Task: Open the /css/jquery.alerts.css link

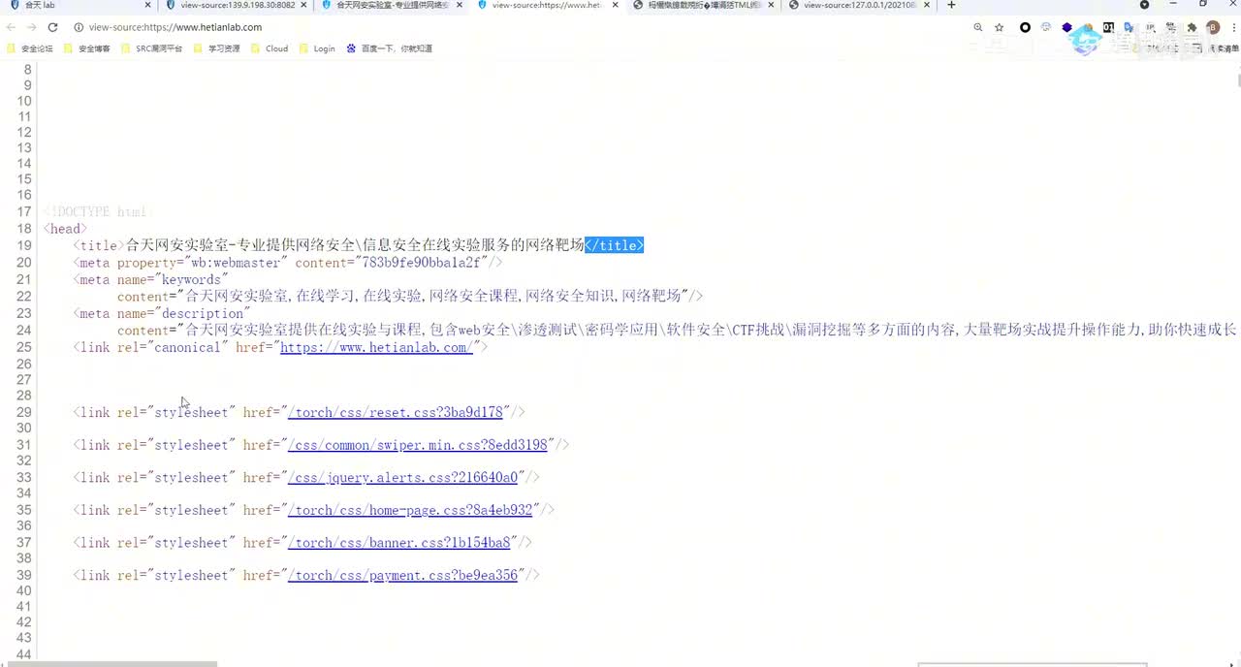Action: [x=403, y=477]
